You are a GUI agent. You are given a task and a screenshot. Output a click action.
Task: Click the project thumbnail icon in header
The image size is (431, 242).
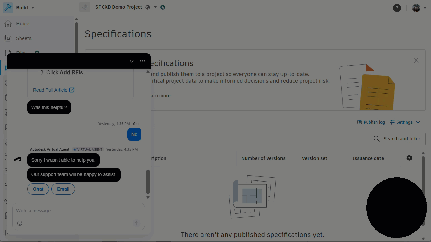coord(85,7)
